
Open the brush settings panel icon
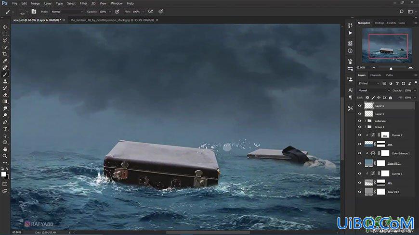point(34,12)
